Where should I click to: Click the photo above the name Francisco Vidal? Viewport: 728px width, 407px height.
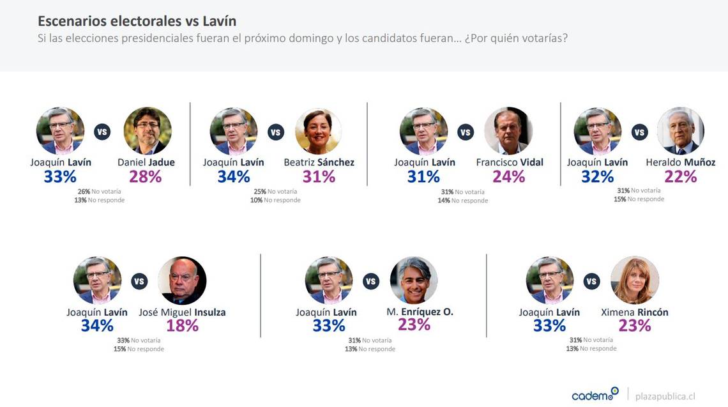(508, 131)
